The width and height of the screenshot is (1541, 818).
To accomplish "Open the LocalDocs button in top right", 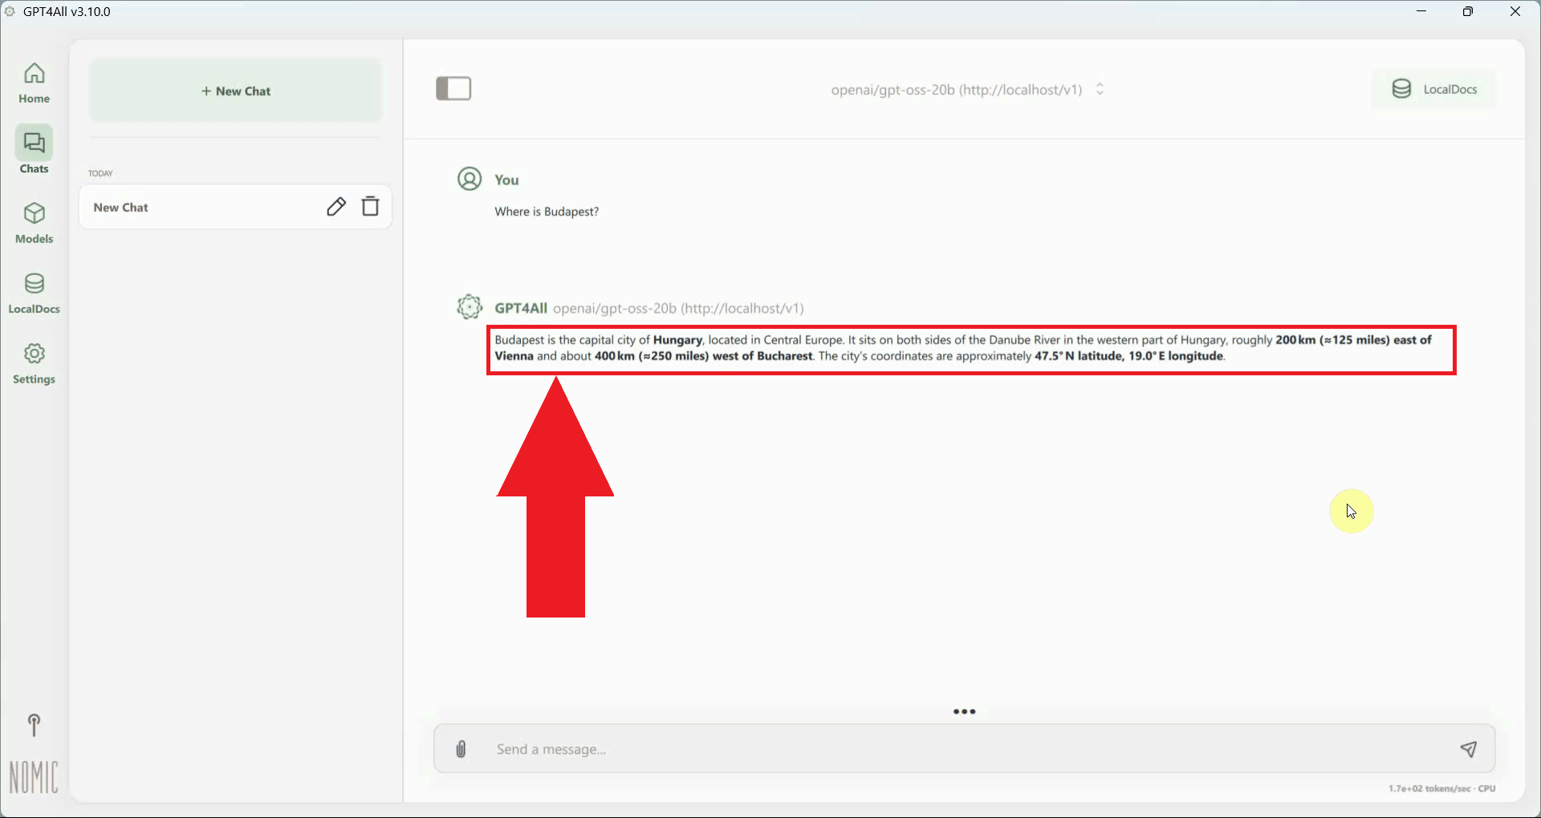I will (1433, 89).
